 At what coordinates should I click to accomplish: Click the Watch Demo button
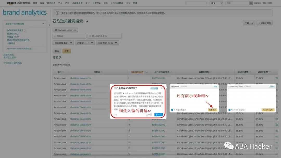point(268,110)
